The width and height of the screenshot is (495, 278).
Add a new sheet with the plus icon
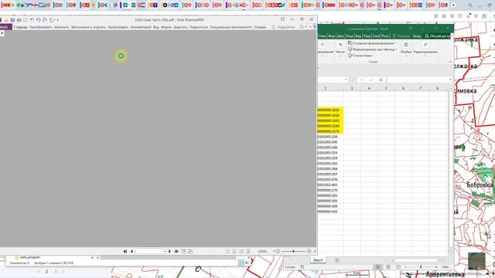[337, 260]
